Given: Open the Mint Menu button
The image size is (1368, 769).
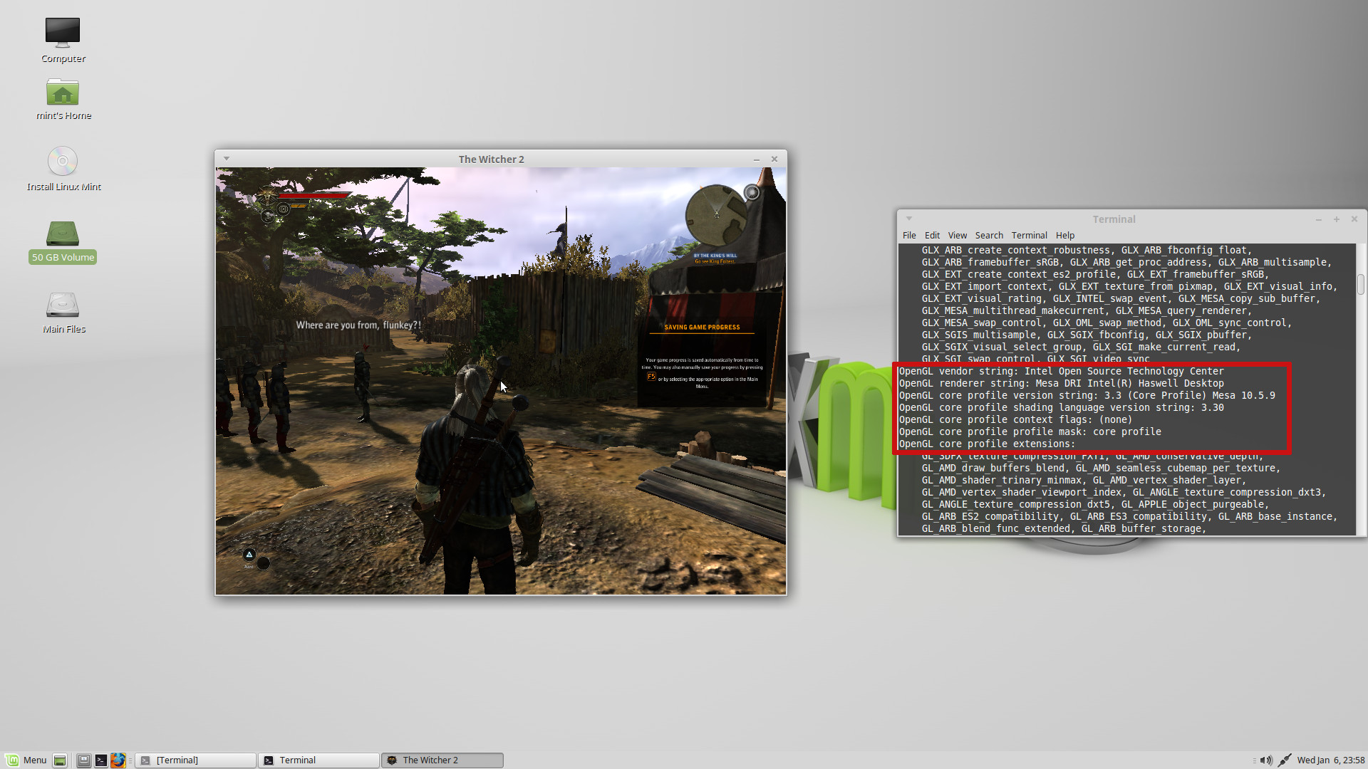Looking at the screenshot, I should click(26, 760).
